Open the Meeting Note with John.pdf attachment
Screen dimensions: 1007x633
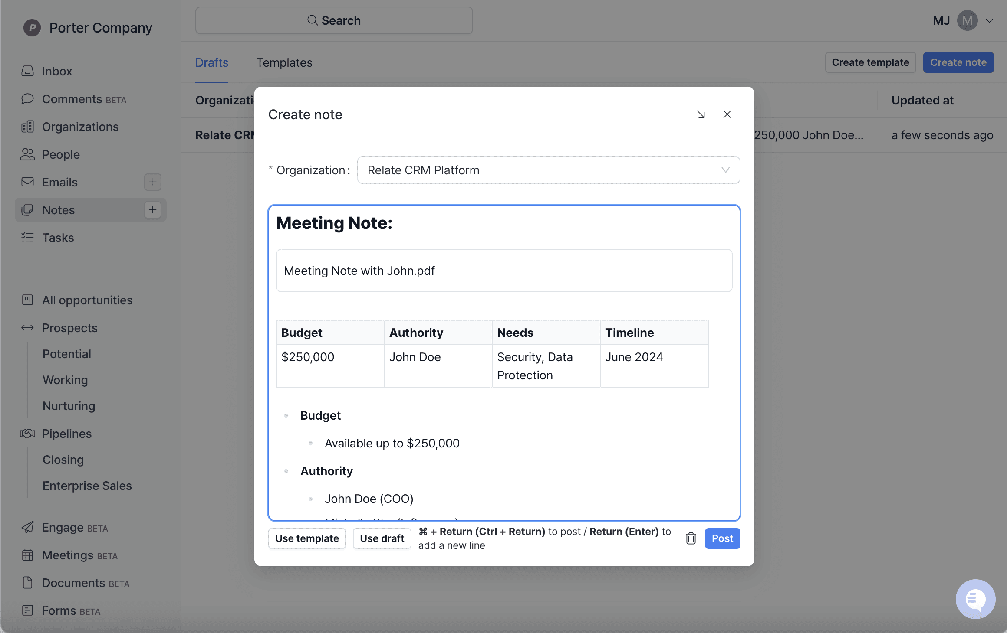359,271
